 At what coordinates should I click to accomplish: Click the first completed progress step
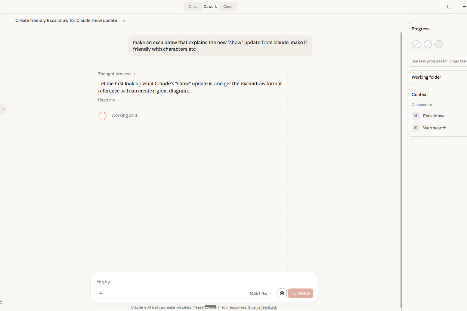coord(416,44)
